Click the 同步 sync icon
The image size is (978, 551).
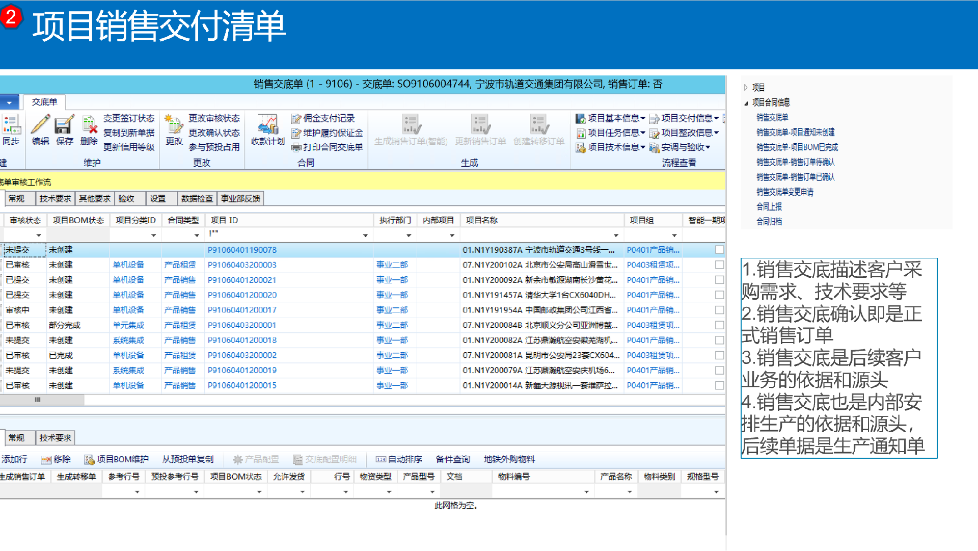pos(12,124)
